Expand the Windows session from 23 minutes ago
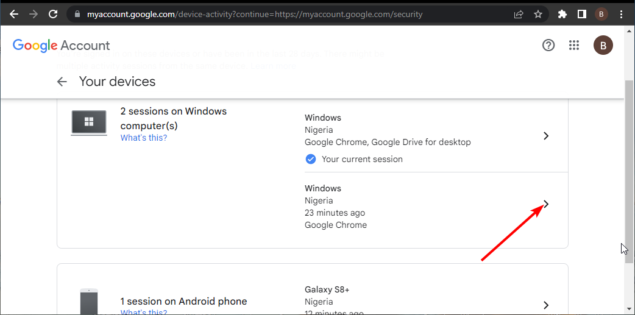635x315 pixels. 546,205
